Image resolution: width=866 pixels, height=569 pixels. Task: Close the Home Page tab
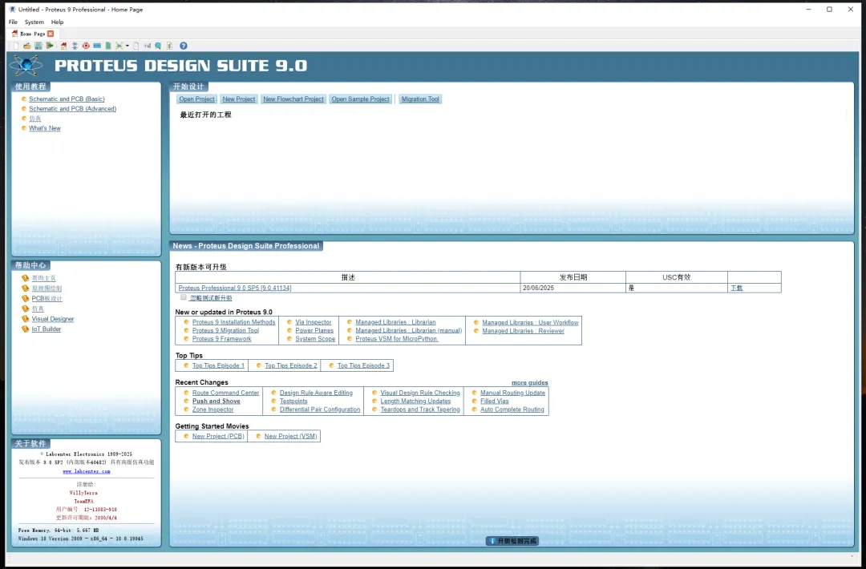tap(51, 34)
